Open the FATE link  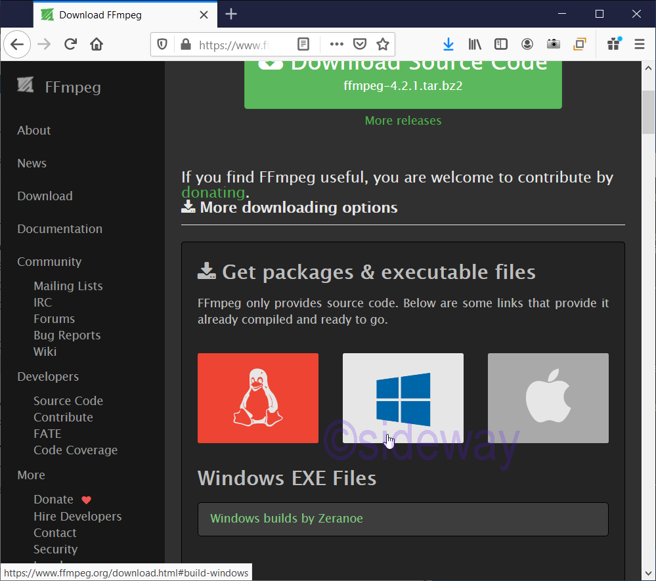tap(47, 434)
